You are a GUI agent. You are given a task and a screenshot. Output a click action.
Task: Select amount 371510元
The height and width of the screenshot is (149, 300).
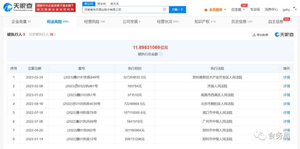tap(135, 95)
